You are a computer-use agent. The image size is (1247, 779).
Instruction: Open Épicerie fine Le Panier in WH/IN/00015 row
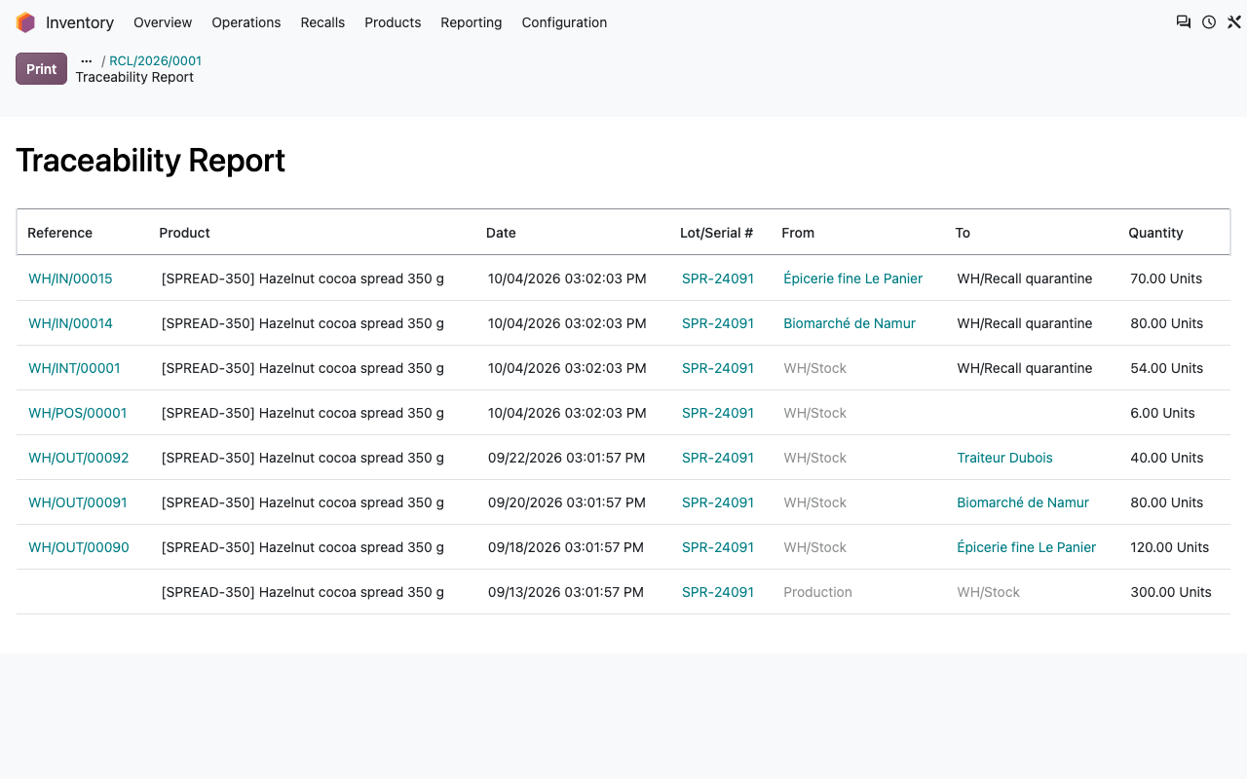point(853,278)
